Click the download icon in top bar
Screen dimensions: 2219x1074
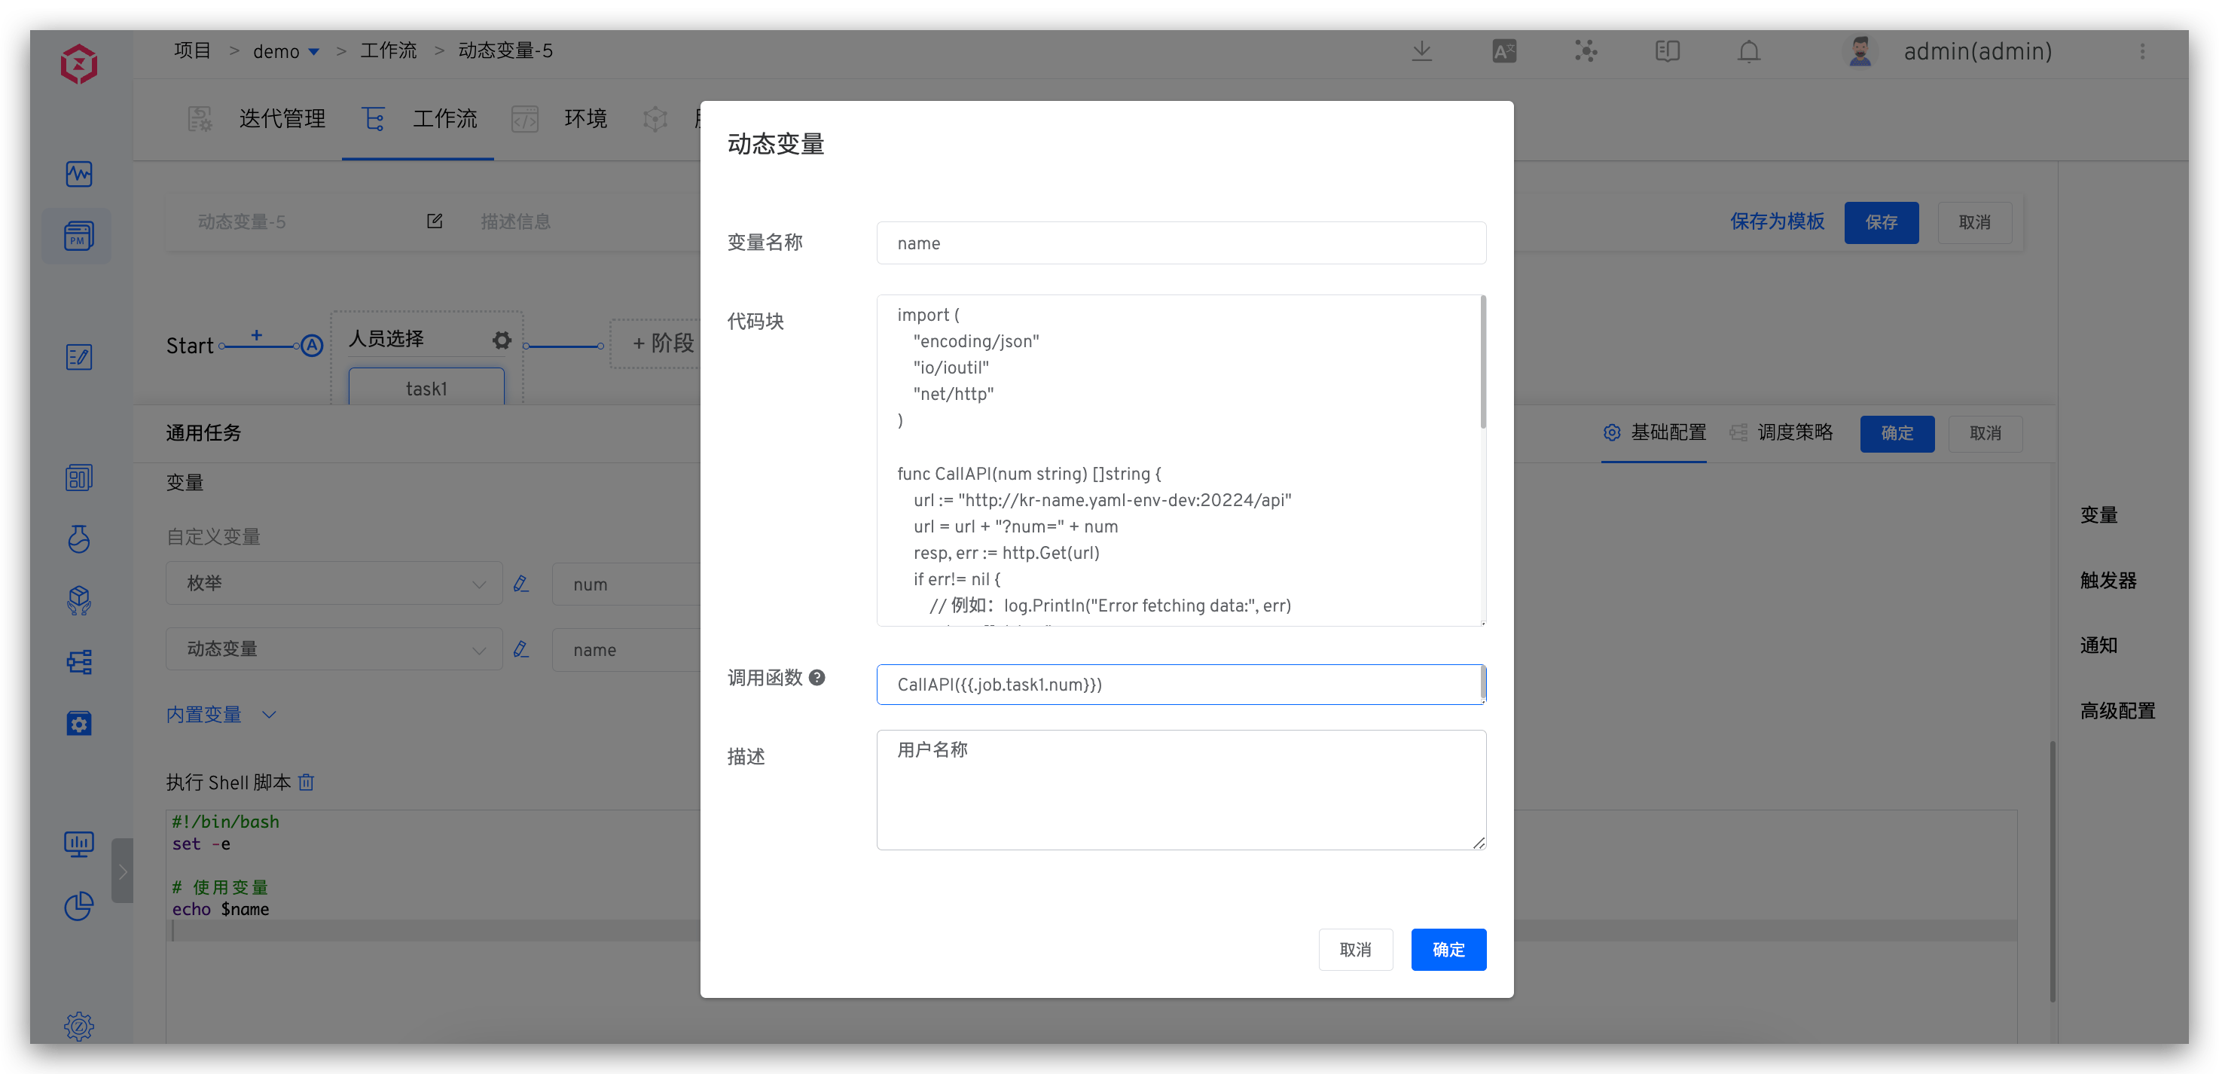[1421, 52]
